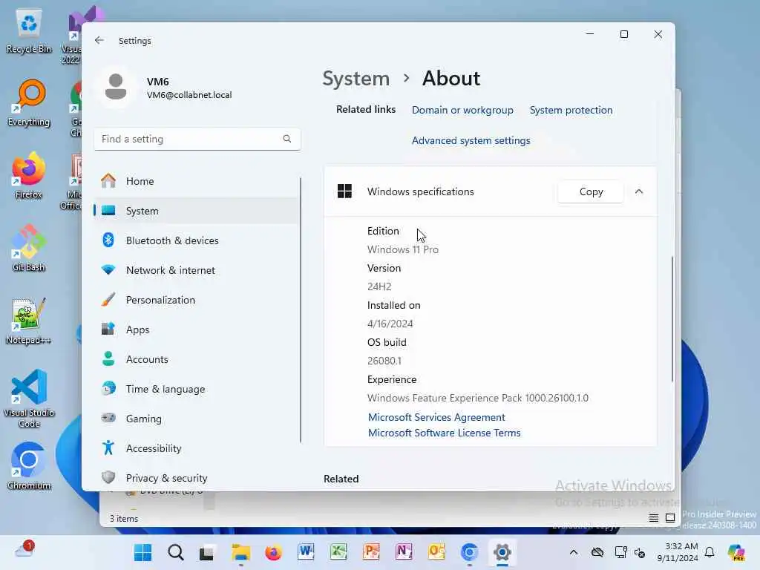Open taskbar Search
The height and width of the screenshot is (570, 760).
(175, 552)
